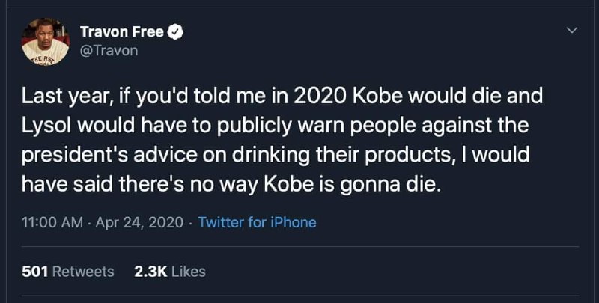Click the word president's in the tweet
Screen dimensions: 599x303
point(81,156)
